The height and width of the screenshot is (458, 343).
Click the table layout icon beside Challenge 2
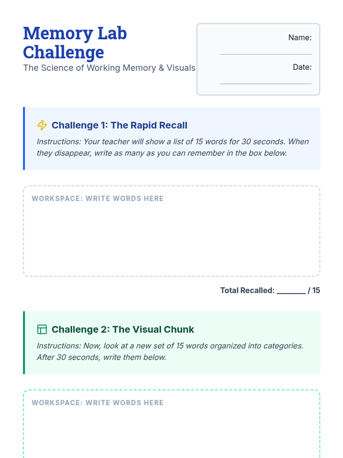pyautogui.click(x=42, y=329)
